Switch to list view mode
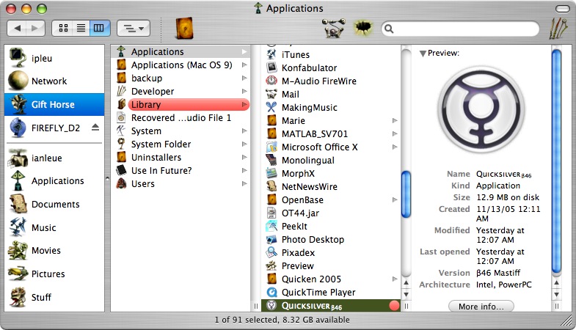The image size is (576, 330). point(81,29)
